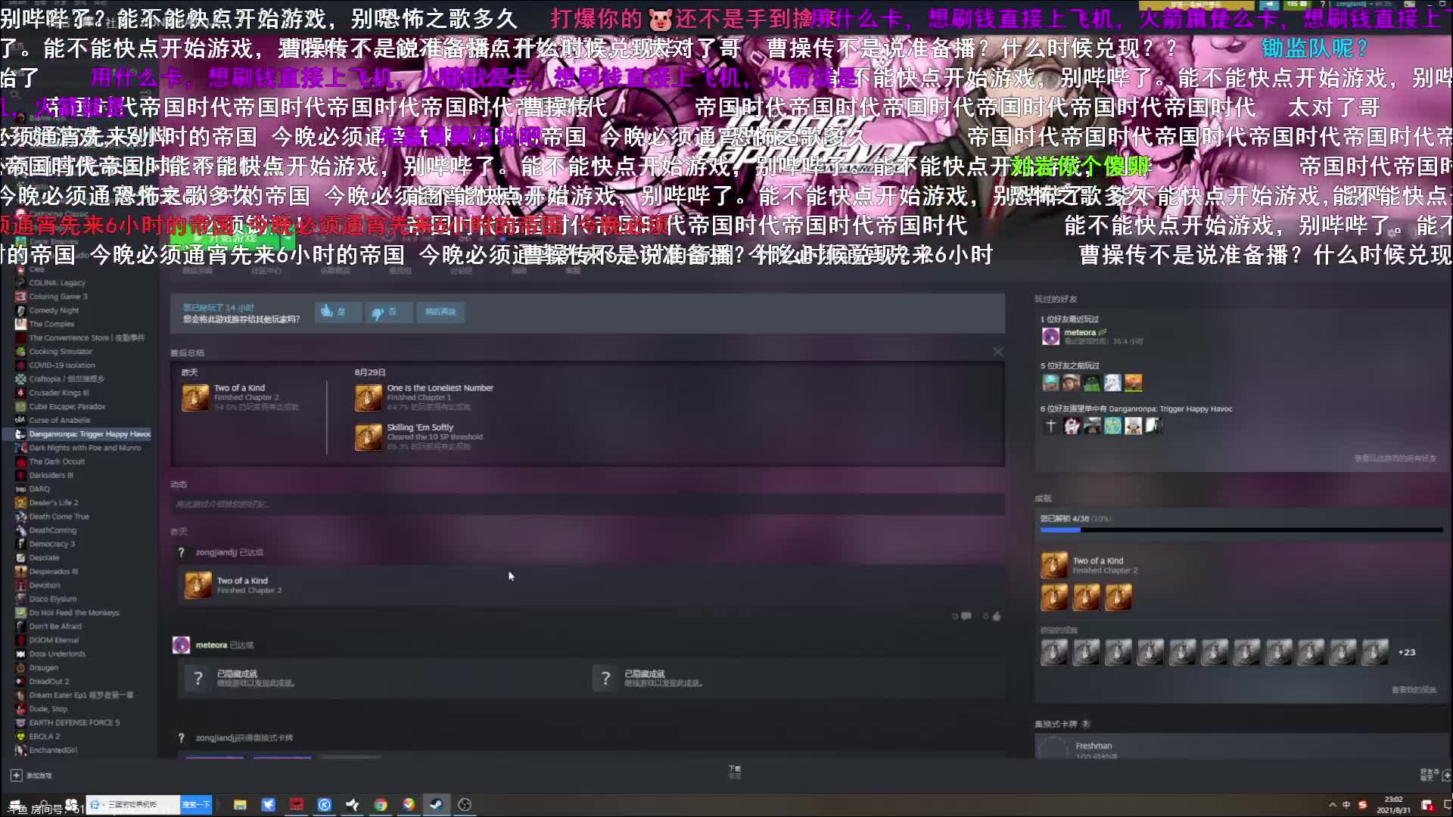Open 查看玩此游戏的所有好友 friends link
The height and width of the screenshot is (817, 1453).
tap(1395, 458)
